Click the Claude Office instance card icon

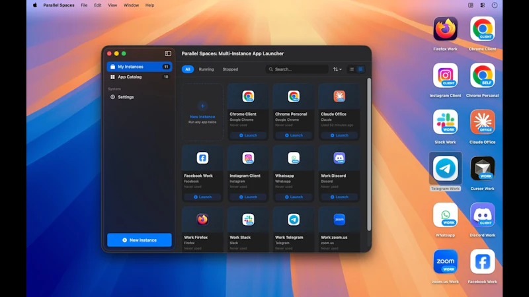click(339, 96)
